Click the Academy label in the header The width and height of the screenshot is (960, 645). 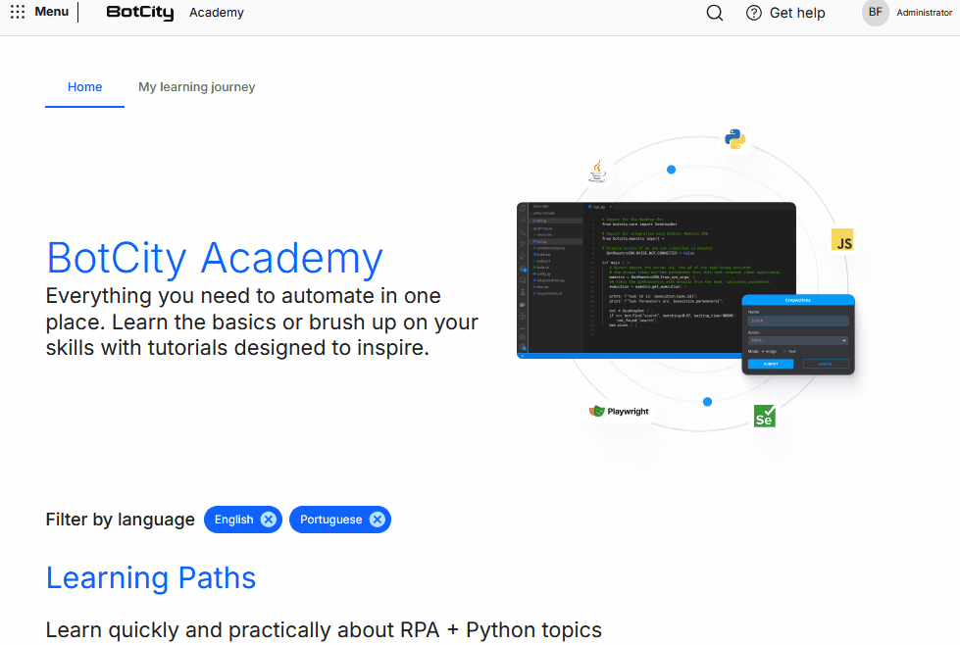coord(217,13)
